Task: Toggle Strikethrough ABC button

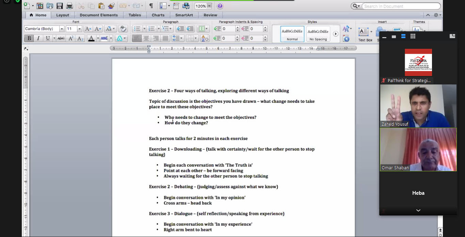Action: tap(61, 38)
